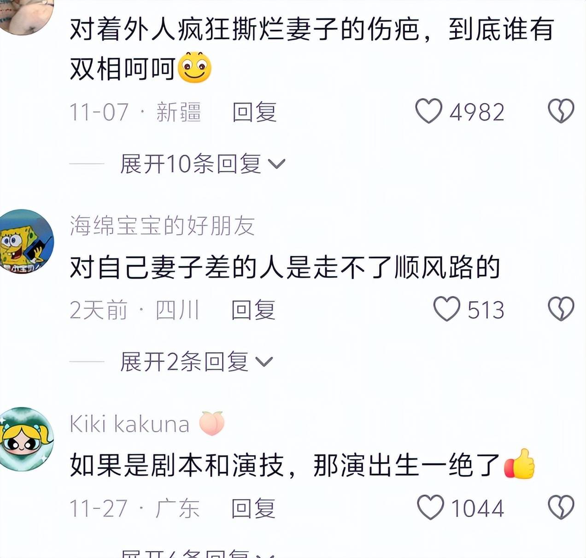Open username Kiki kakuna
The width and height of the screenshot is (586, 558).
click(129, 424)
